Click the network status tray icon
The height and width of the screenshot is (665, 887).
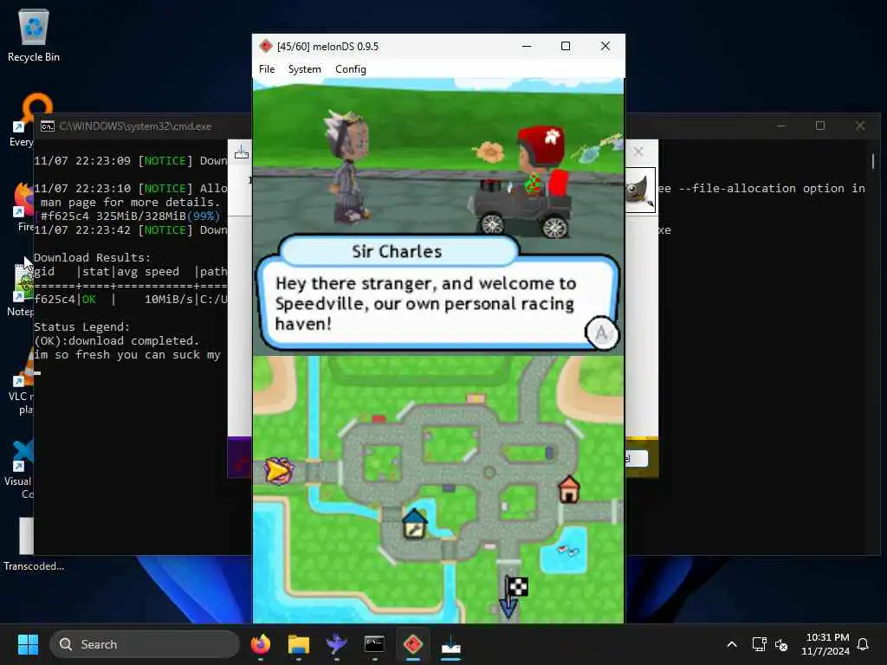(759, 644)
